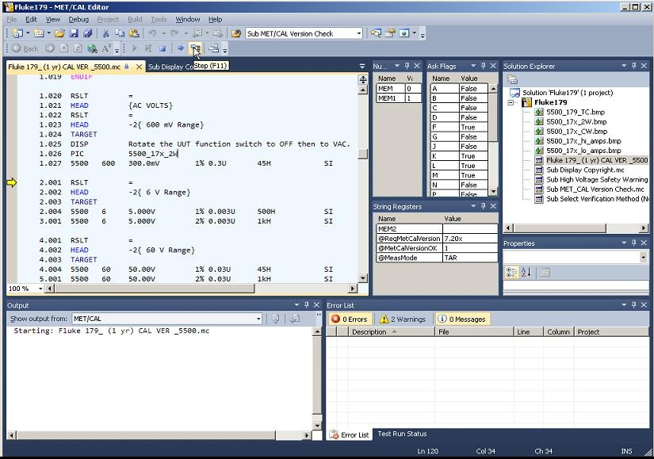
Task: Open Sub Display Copyright.mc in Solution Explorer
Action: 585,170
